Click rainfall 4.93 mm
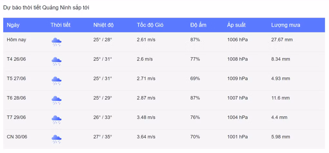Image resolution: width=329 pixels, height=153 pixels. pyautogui.click(x=281, y=79)
